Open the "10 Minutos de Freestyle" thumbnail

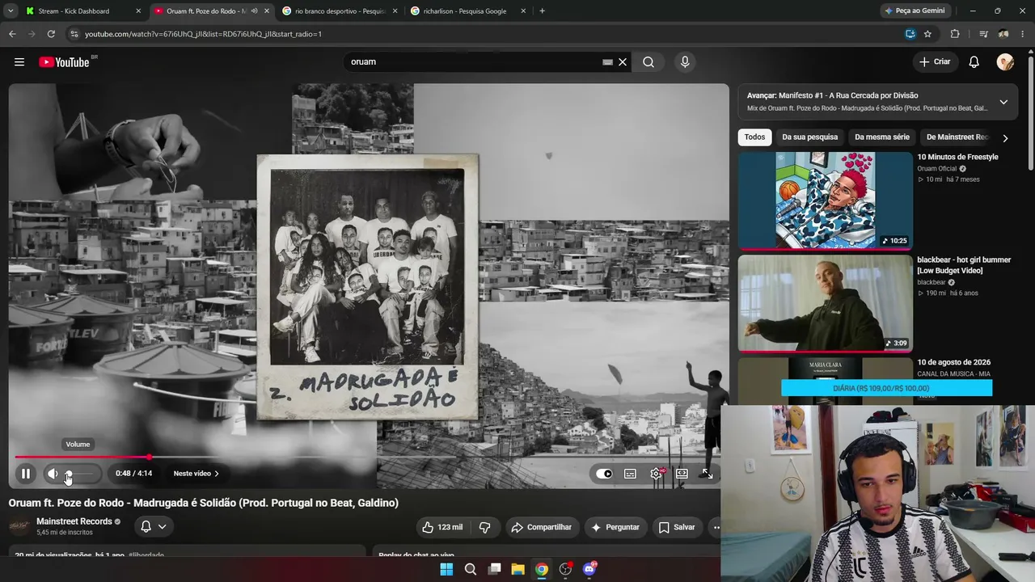825,200
